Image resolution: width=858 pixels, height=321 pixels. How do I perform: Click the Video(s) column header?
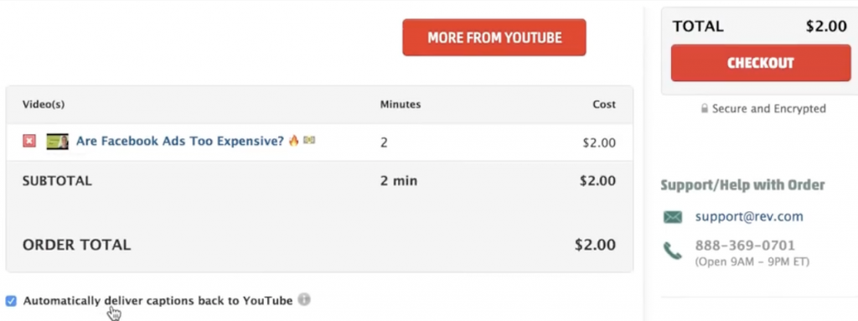[44, 104]
